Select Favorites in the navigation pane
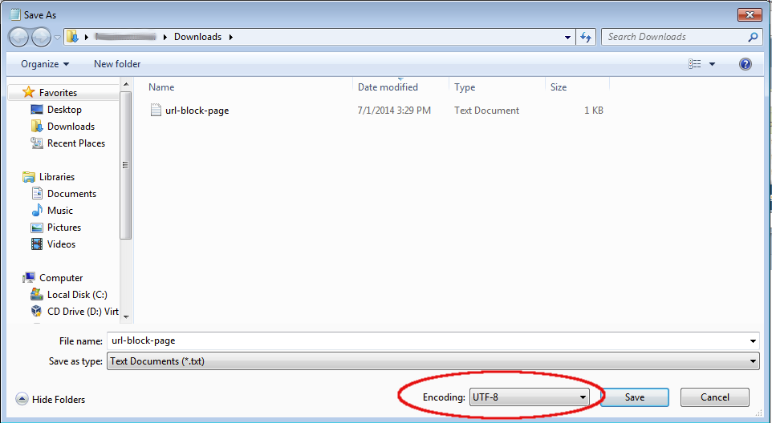This screenshot has width=772, height=423. pyautogui.click(x=58, y=92)
